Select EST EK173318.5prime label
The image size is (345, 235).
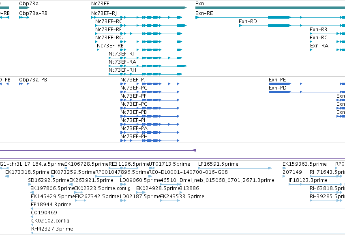27,172
